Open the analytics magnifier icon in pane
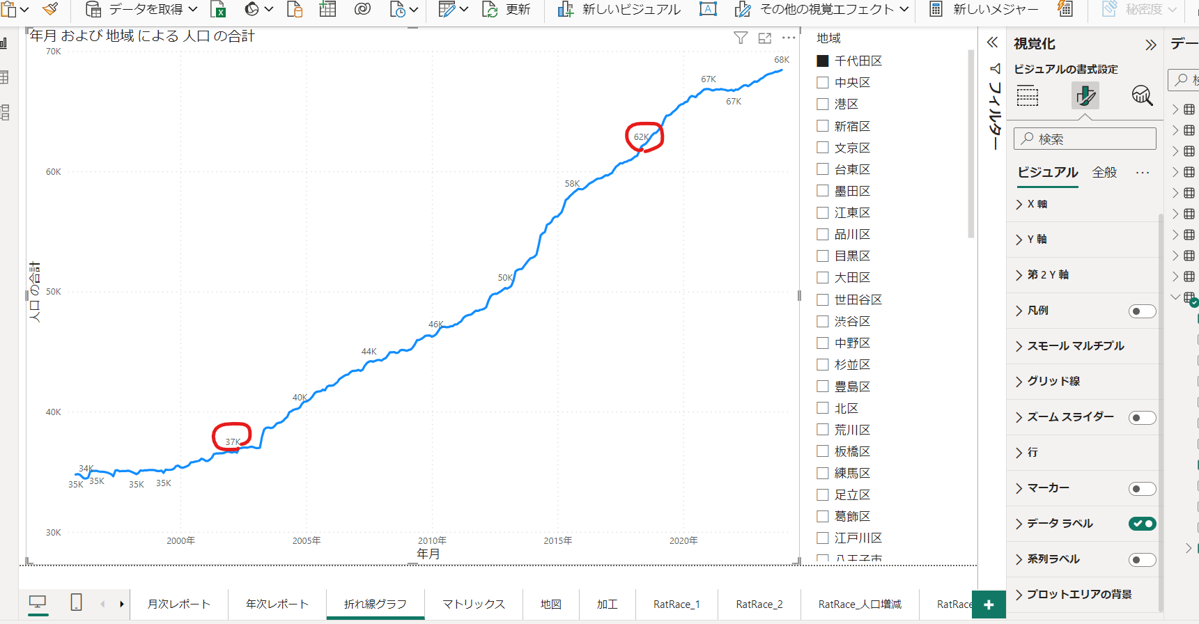 [1142, 95]
